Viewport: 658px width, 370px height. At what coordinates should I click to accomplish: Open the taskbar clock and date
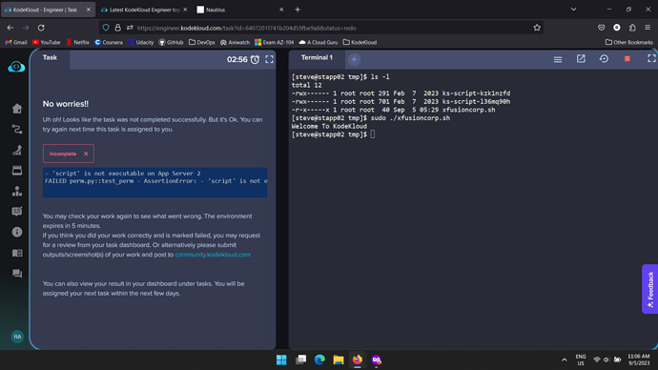pos(638,360)
